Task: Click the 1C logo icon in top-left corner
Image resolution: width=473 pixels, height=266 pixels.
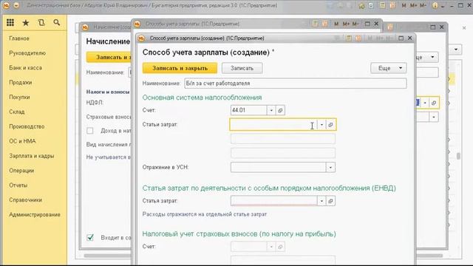Action: (x=6, y=5)
